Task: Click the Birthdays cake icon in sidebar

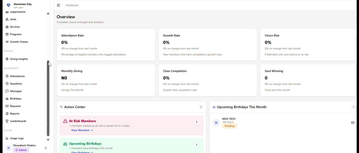Action: [7, 99]
